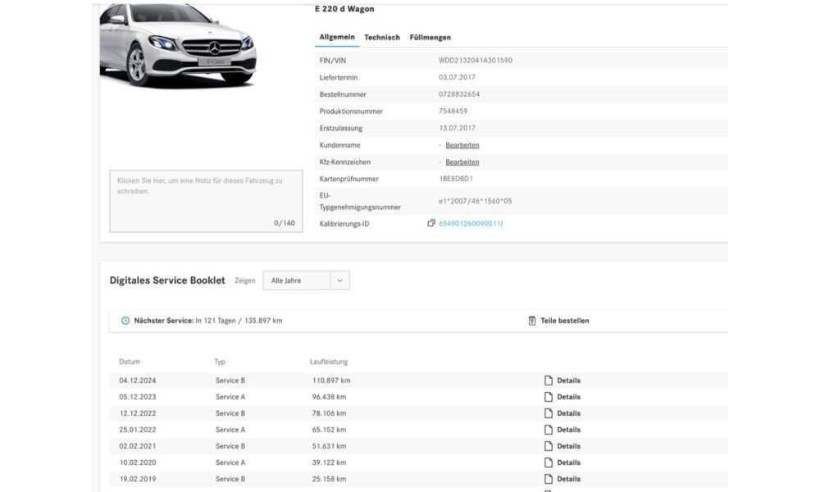The image size is (820, 492).
Task: Click the date 02.02.2021 in the service table
Action: pos(138,446)
